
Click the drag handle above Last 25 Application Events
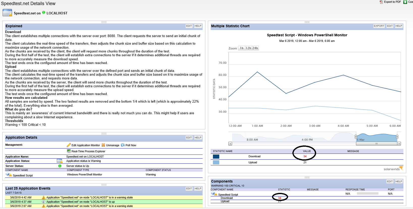(104, 185)
